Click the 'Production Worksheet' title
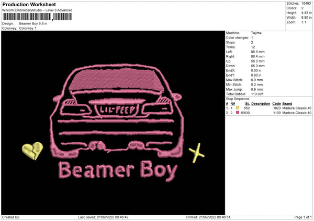 [29, 4]
